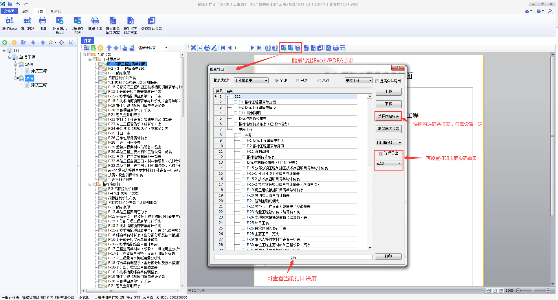Check dialog row 14 F-15 checkbox
Screen dimensions: 558x300
tap(244, 168)
